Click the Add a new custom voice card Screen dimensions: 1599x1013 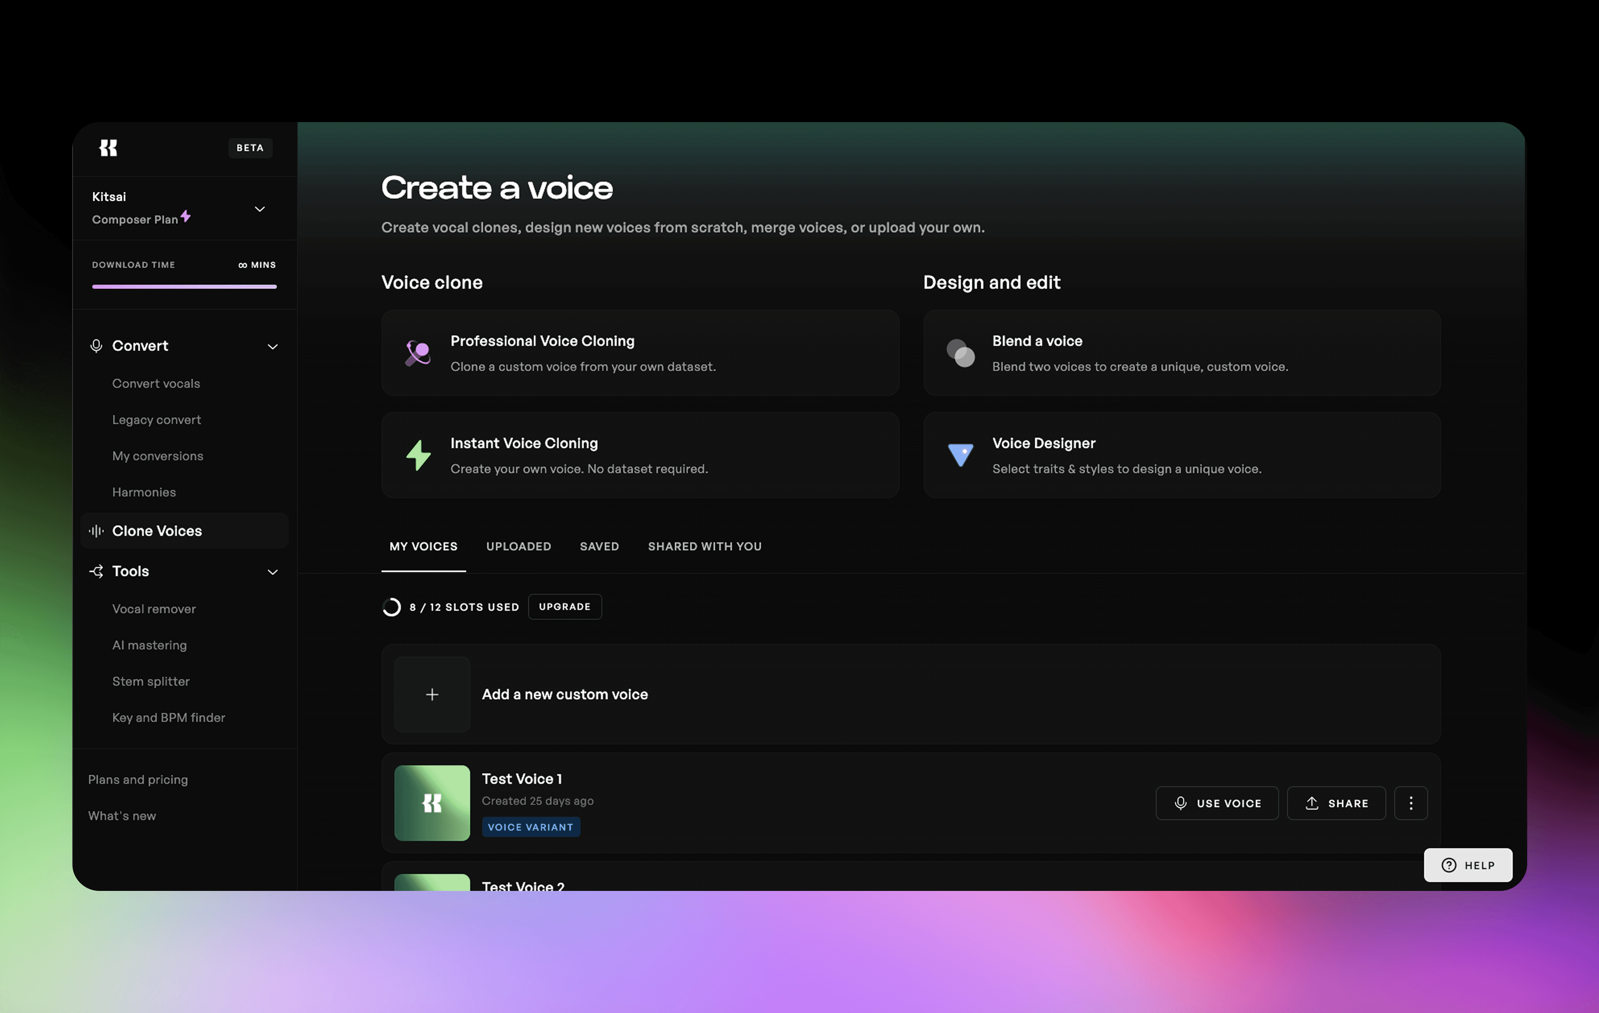(911, 694)
